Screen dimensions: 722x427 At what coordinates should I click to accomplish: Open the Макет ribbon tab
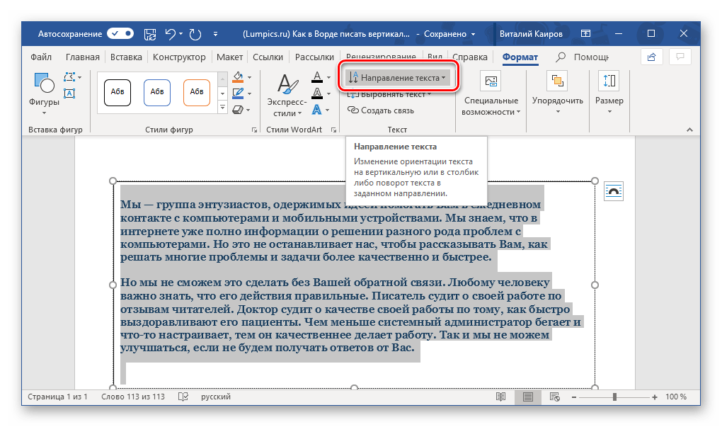point(229,57)
